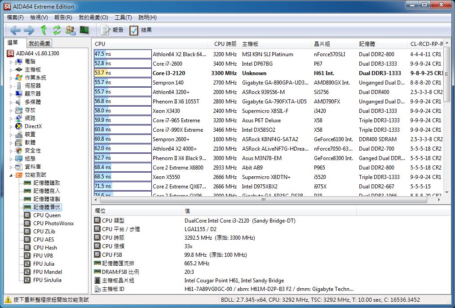Click the 71.5 ns result bar
This screenshot has height=308, width=455.
click(123, 186)
